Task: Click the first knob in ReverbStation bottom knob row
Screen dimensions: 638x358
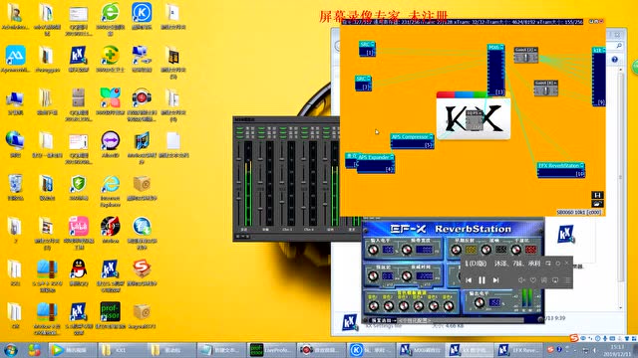Action: coord(374,306)
